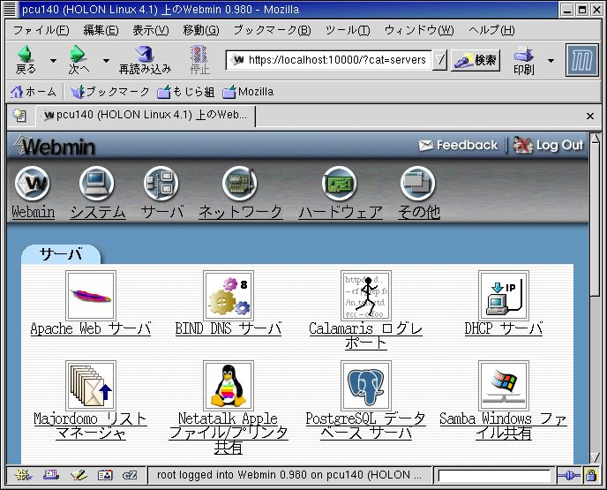Close the current tab with the X
Image resolution: width=607 pixels, height=490 pixels.
590,116
